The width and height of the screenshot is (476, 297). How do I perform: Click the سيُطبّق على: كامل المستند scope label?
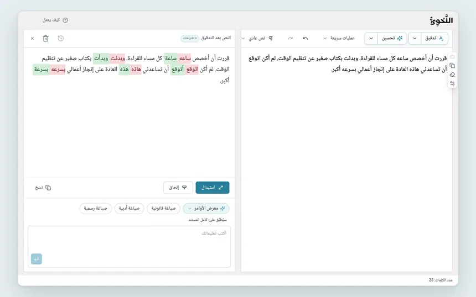coord(208,220)
